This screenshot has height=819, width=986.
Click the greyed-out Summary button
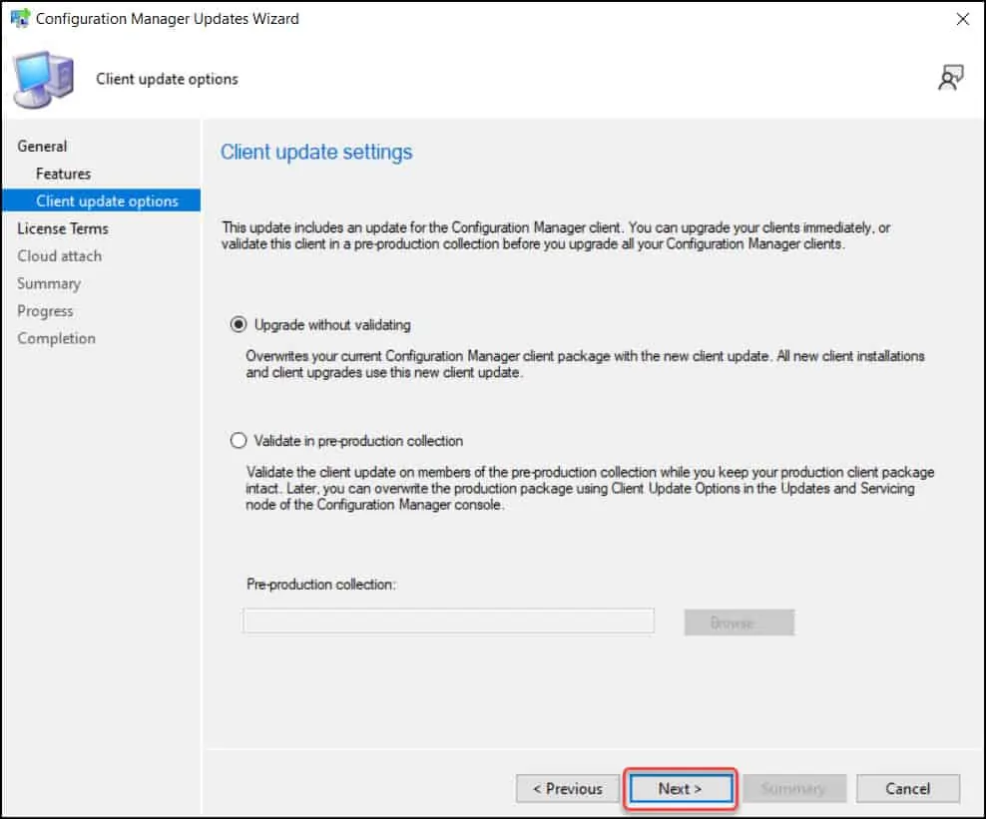(x=793, y=788)
